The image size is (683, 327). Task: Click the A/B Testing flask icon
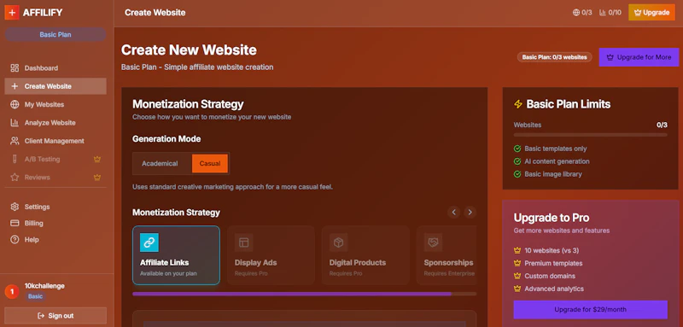click(x=15, y=160)
